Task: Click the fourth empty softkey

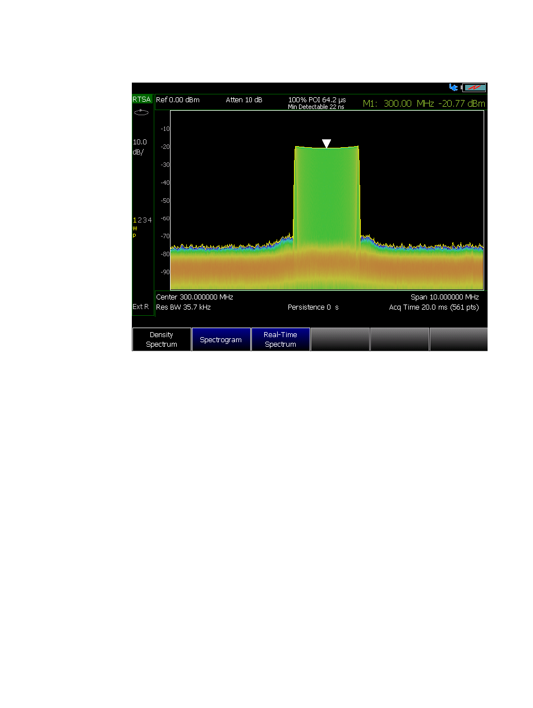Action: tap(340, 339)
